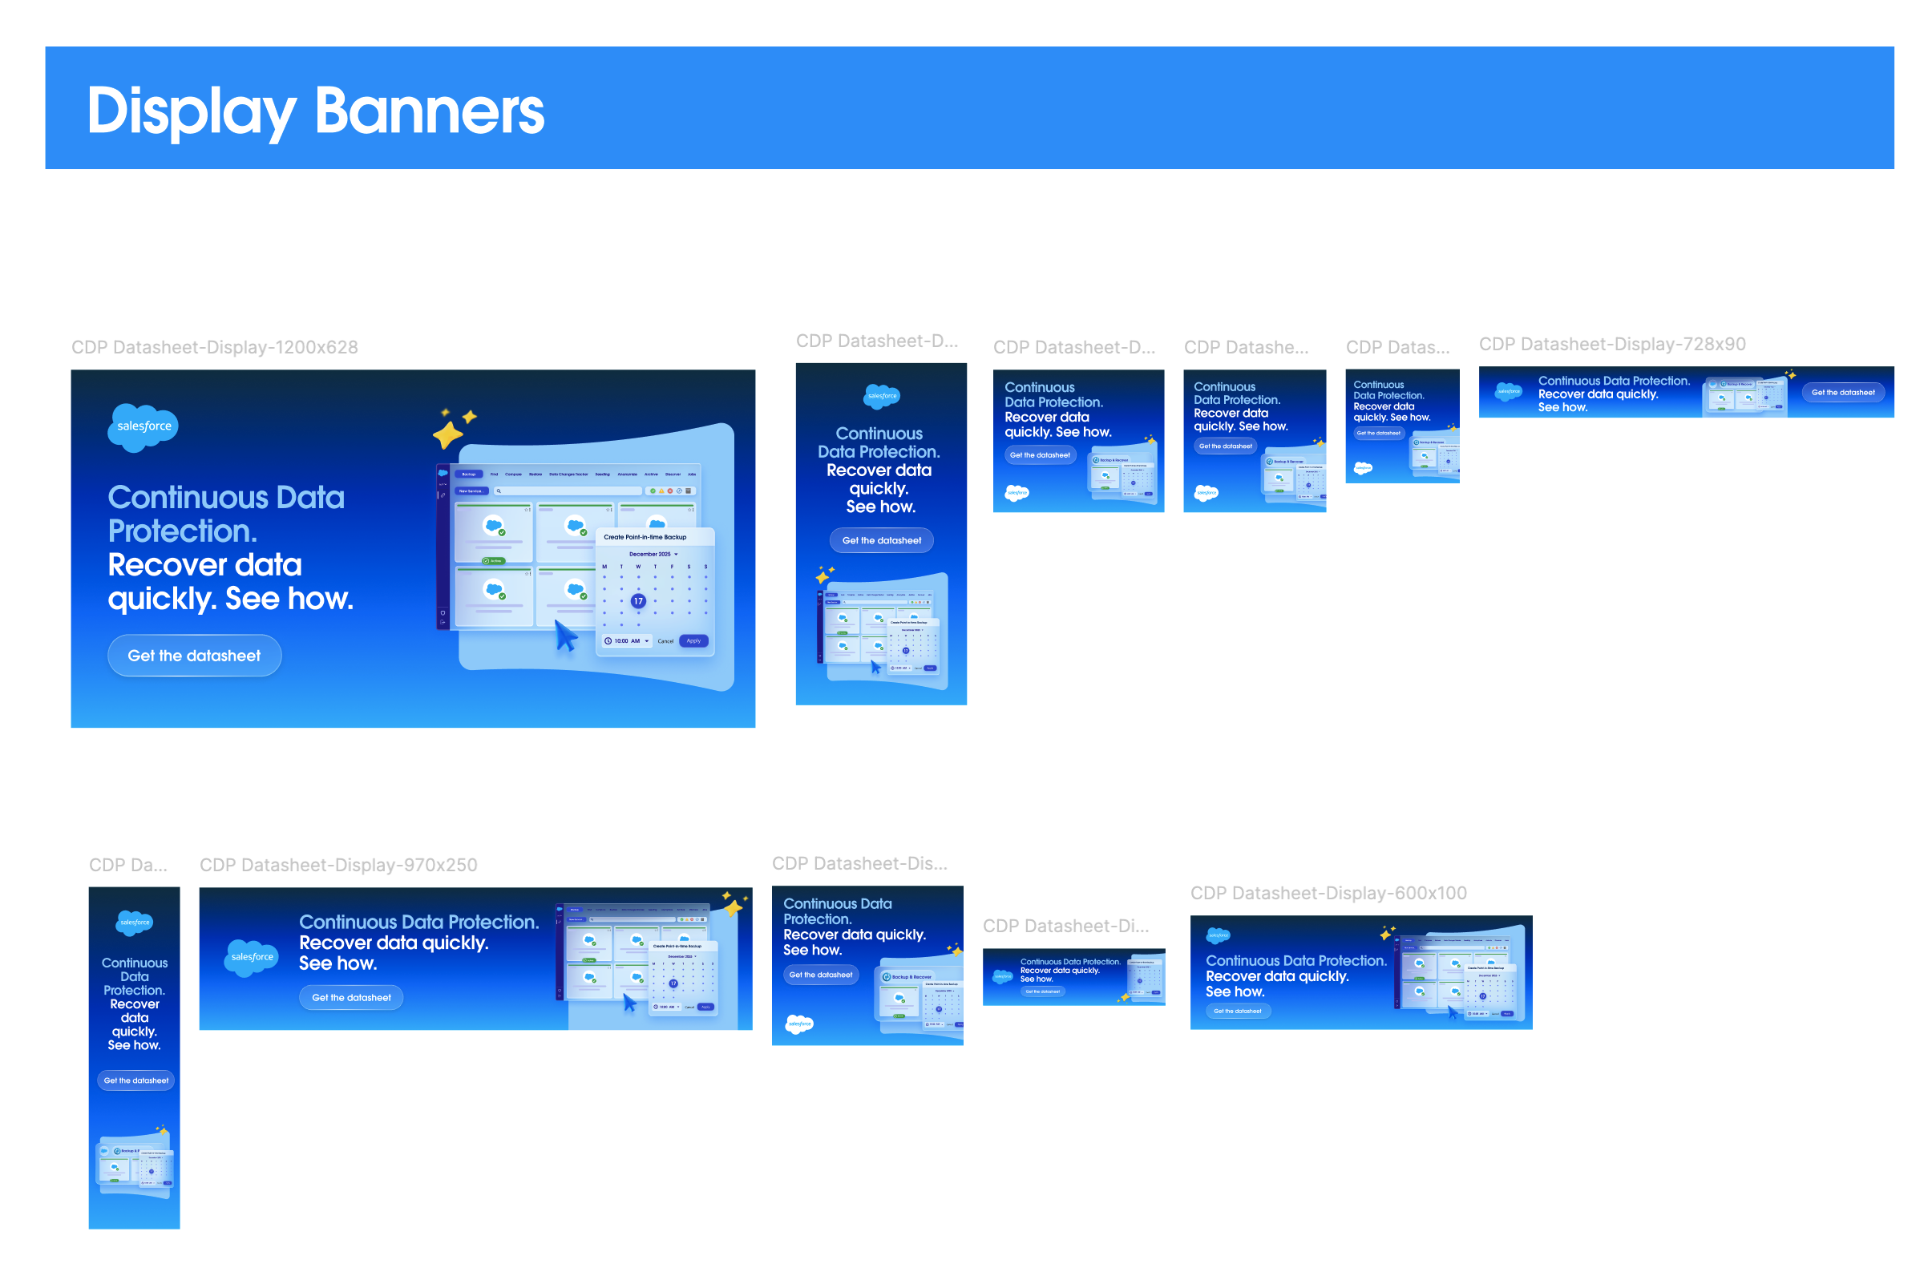1932x1276 pixels.
Task: Click the yellow sparkle in the 970x250 banner
Action: 734,907
